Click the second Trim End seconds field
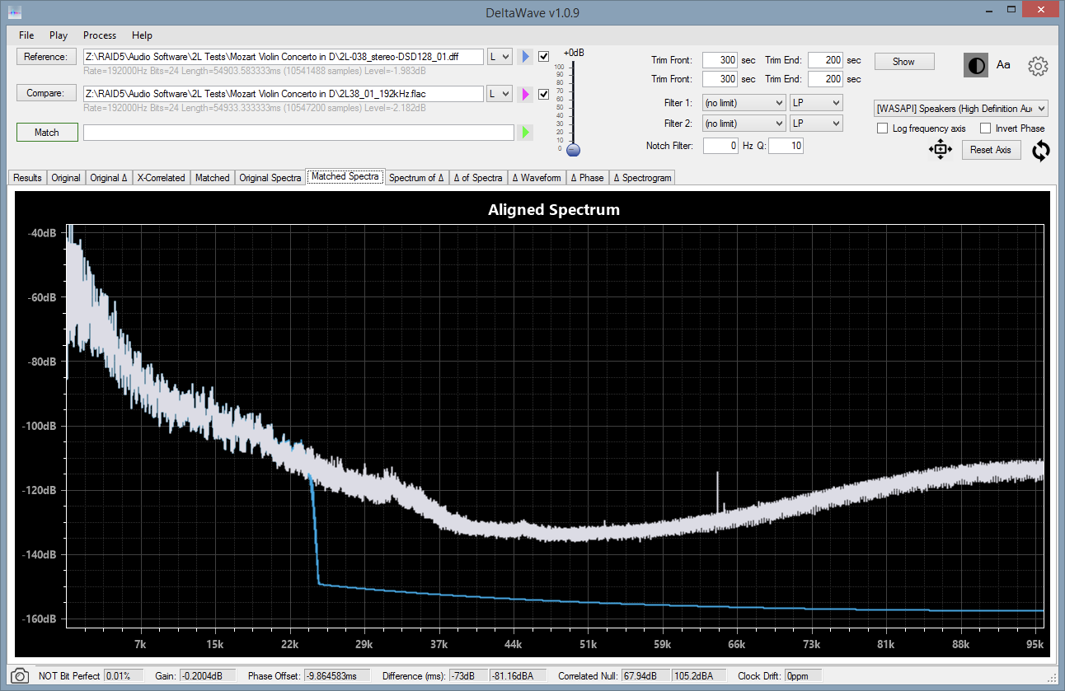 (825, 79)
